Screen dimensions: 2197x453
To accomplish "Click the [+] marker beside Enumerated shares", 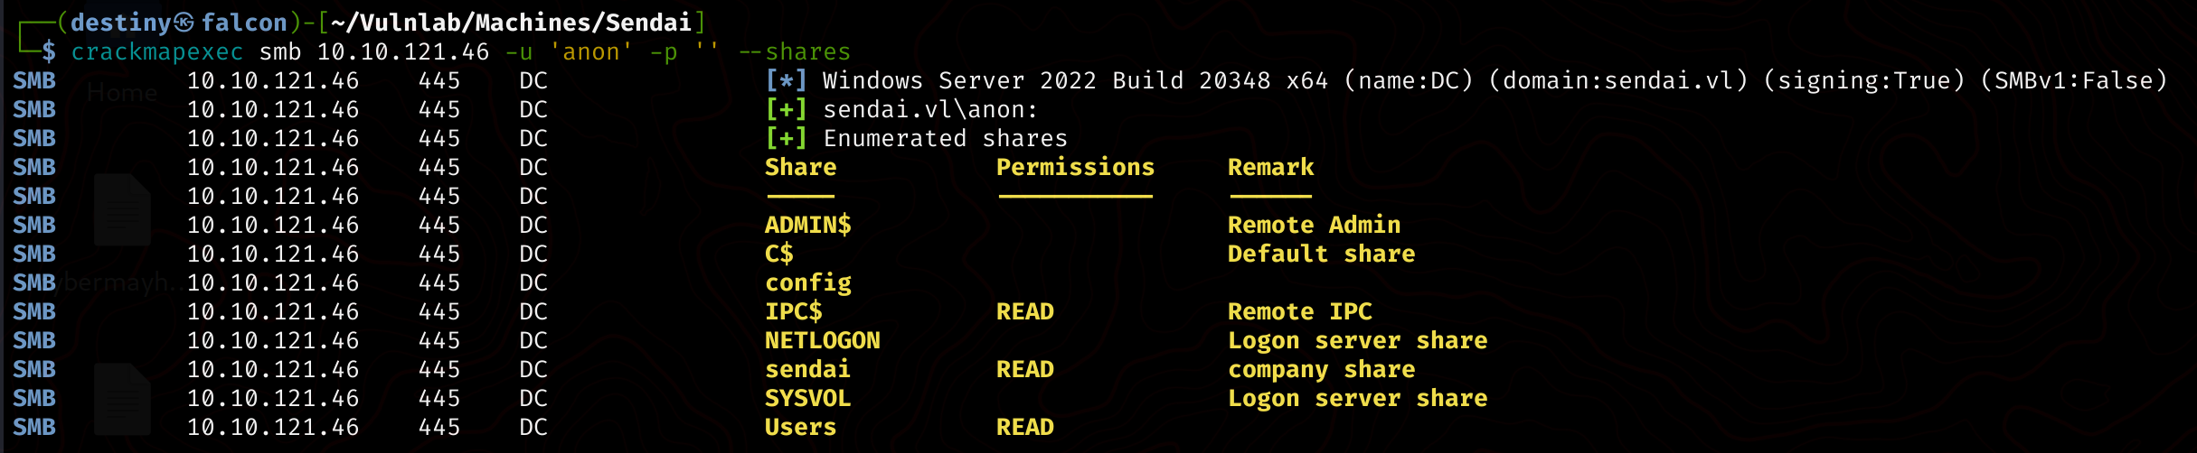I will [x=785, y=138].
